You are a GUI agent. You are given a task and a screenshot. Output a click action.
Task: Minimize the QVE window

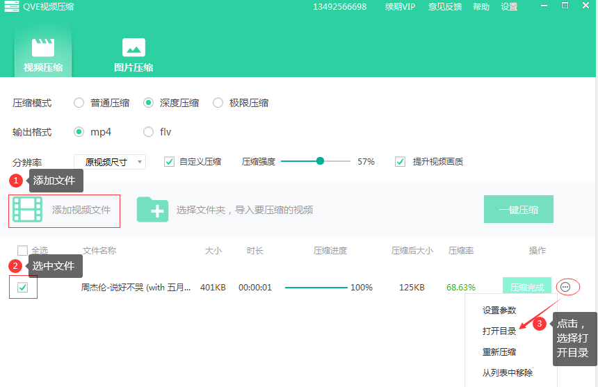click(x=544, y=6)
